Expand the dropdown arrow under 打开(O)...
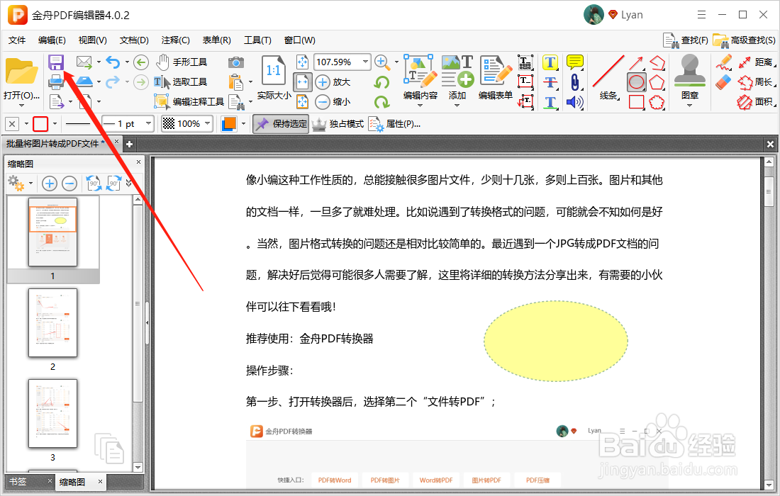This screenshot has height=496, width=780. point(21,105)
